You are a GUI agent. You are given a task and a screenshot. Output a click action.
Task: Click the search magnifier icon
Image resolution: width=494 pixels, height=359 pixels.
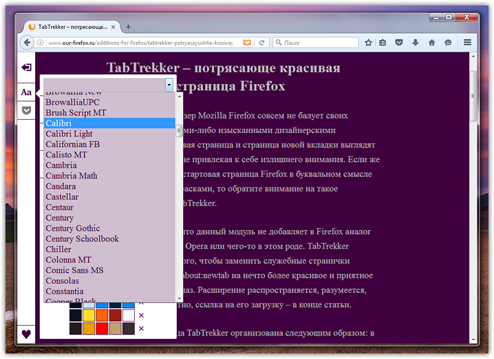point(279,42)
